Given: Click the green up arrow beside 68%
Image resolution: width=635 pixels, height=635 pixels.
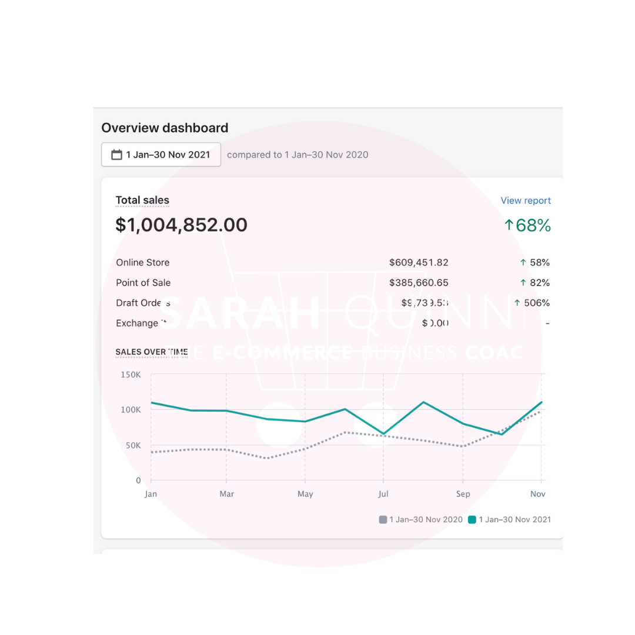Looking at the screenshot, I should point(509,225).
